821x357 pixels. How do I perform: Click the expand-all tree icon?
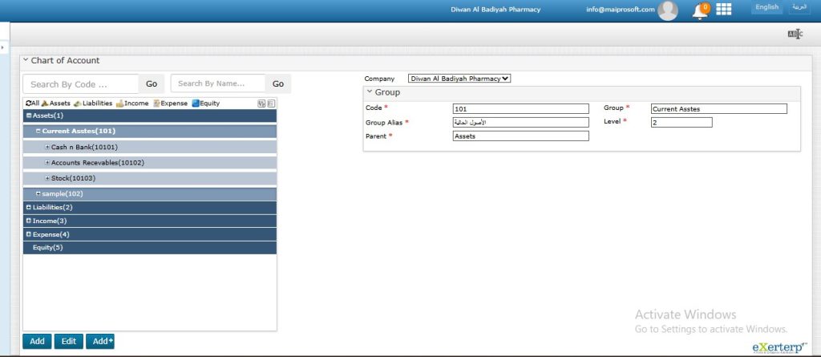[261, 103]
